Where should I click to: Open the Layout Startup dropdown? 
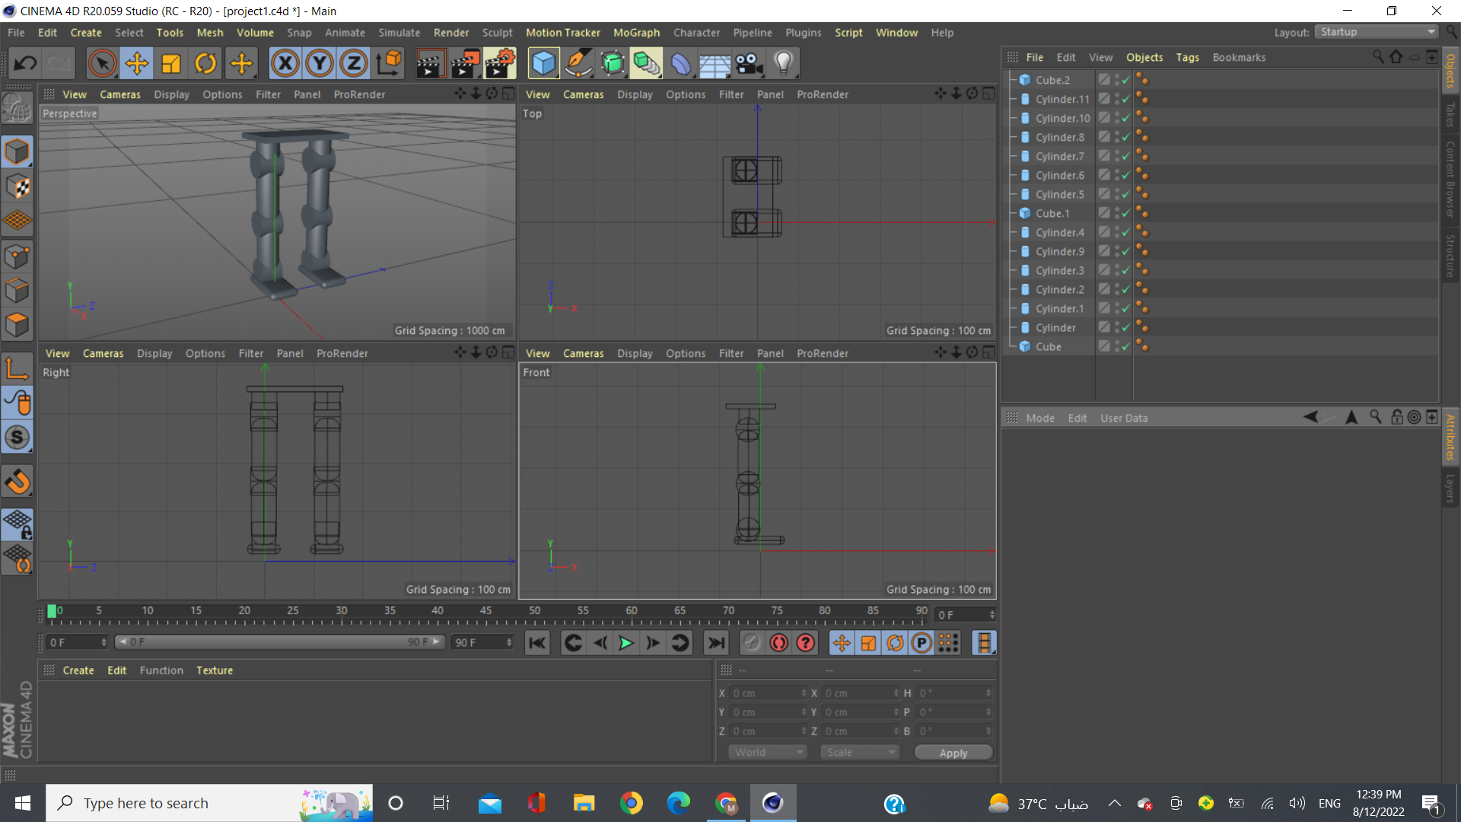tap(1377, 32)
